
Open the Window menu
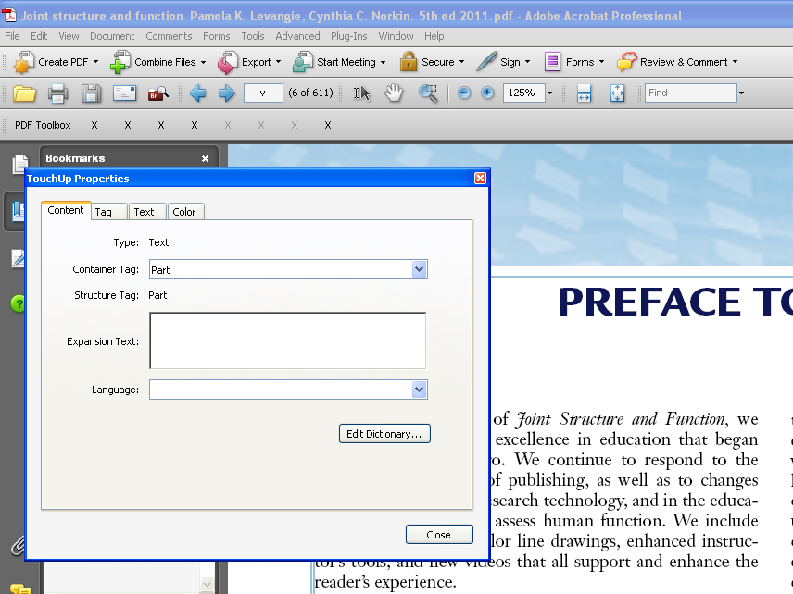pos(396,36)
